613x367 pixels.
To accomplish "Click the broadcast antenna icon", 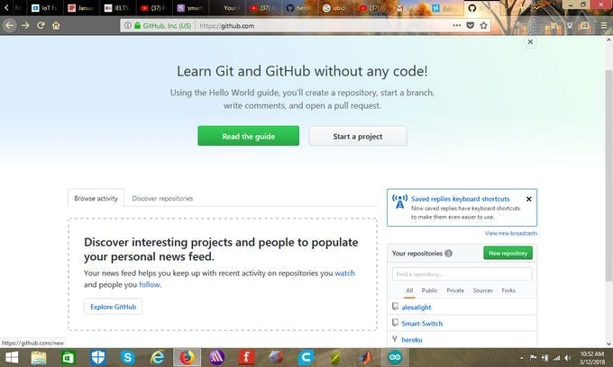I will pyautogui.click(x=399, y=201).
